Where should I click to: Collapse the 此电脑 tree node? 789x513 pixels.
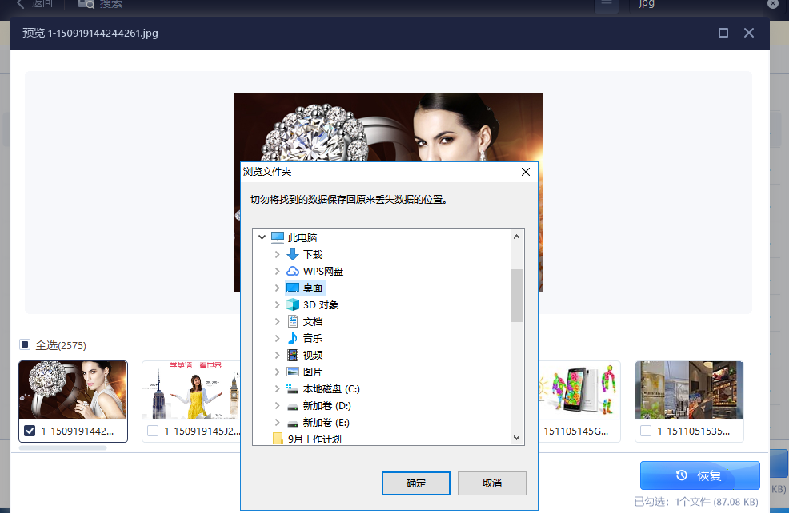pyautogui.click(x=261, y=237)
